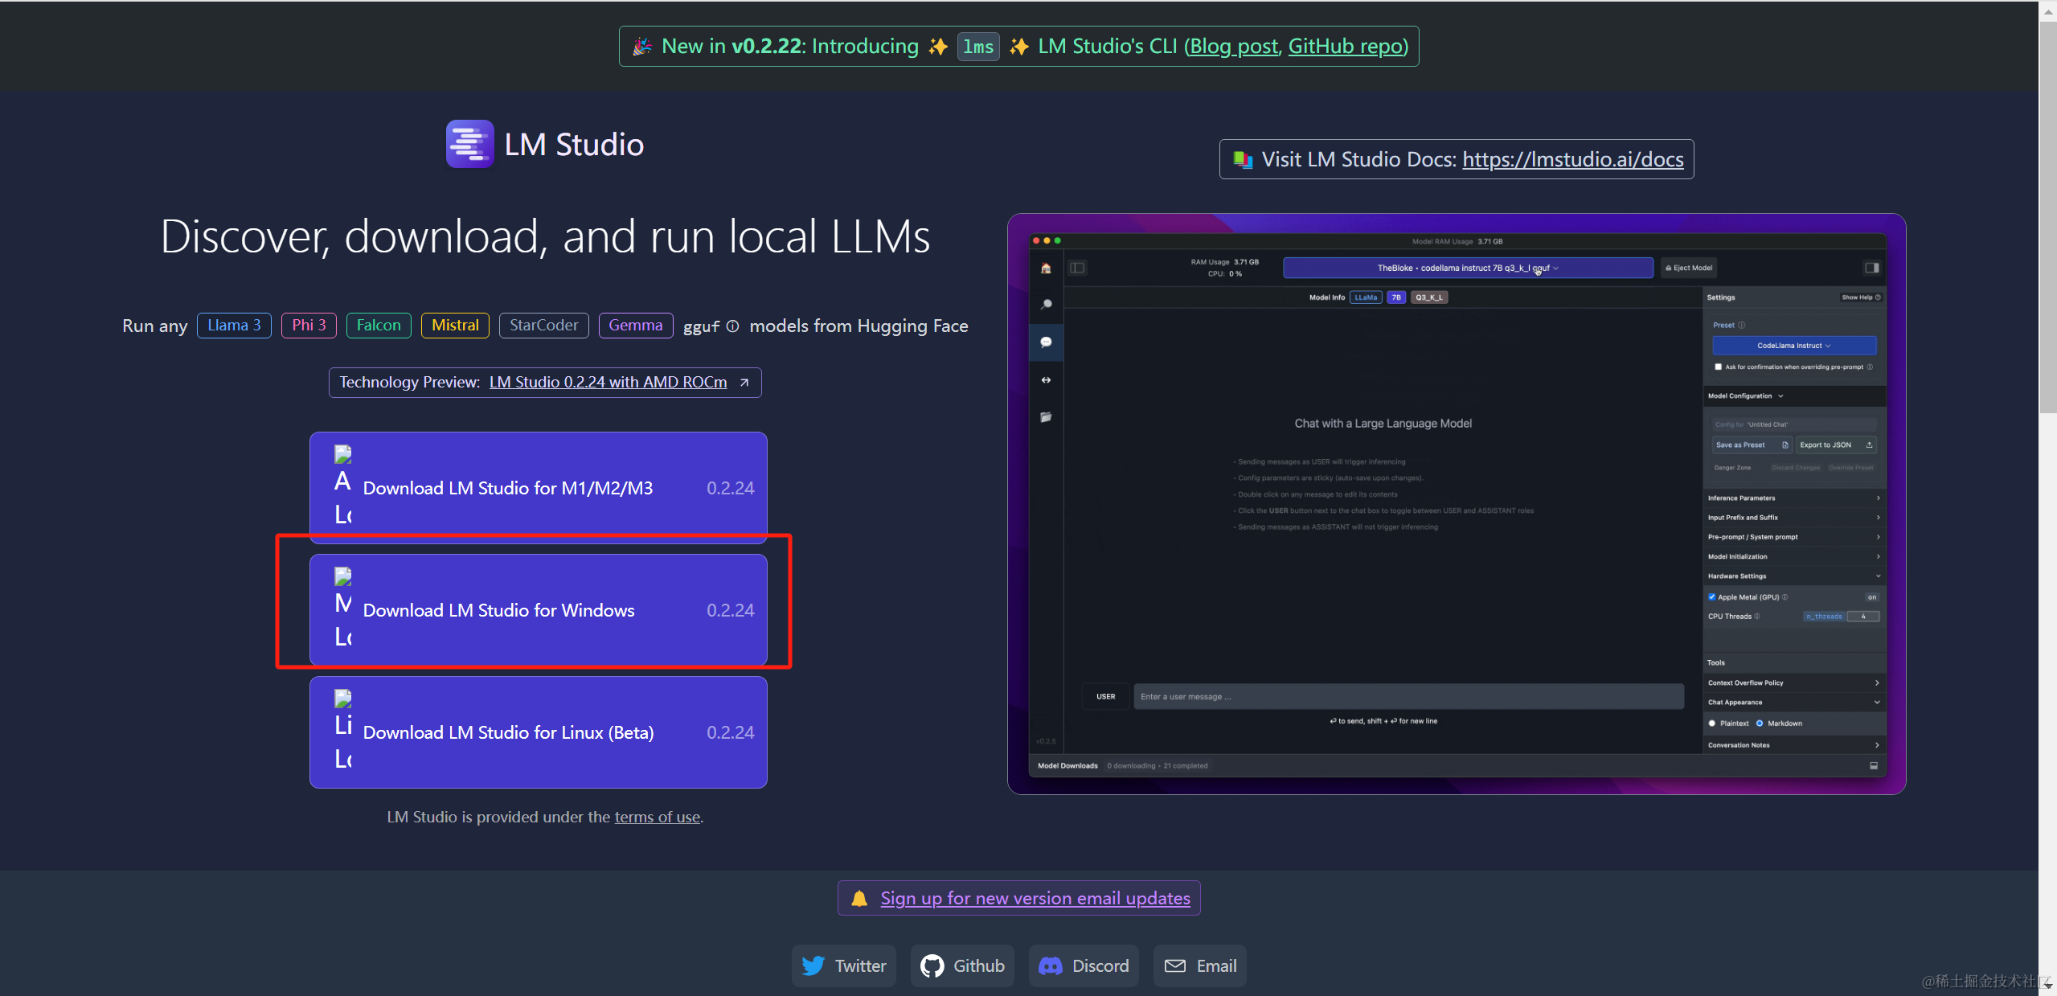Open the TheBloke codellama model selector dropdown
2057x996 pixels.
1467,268
